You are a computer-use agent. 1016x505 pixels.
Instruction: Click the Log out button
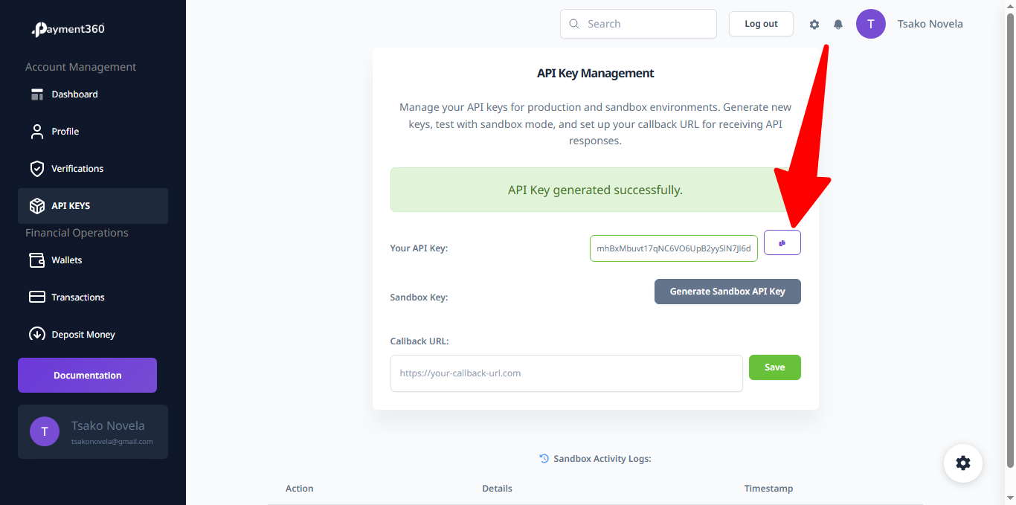coord(761,24)
